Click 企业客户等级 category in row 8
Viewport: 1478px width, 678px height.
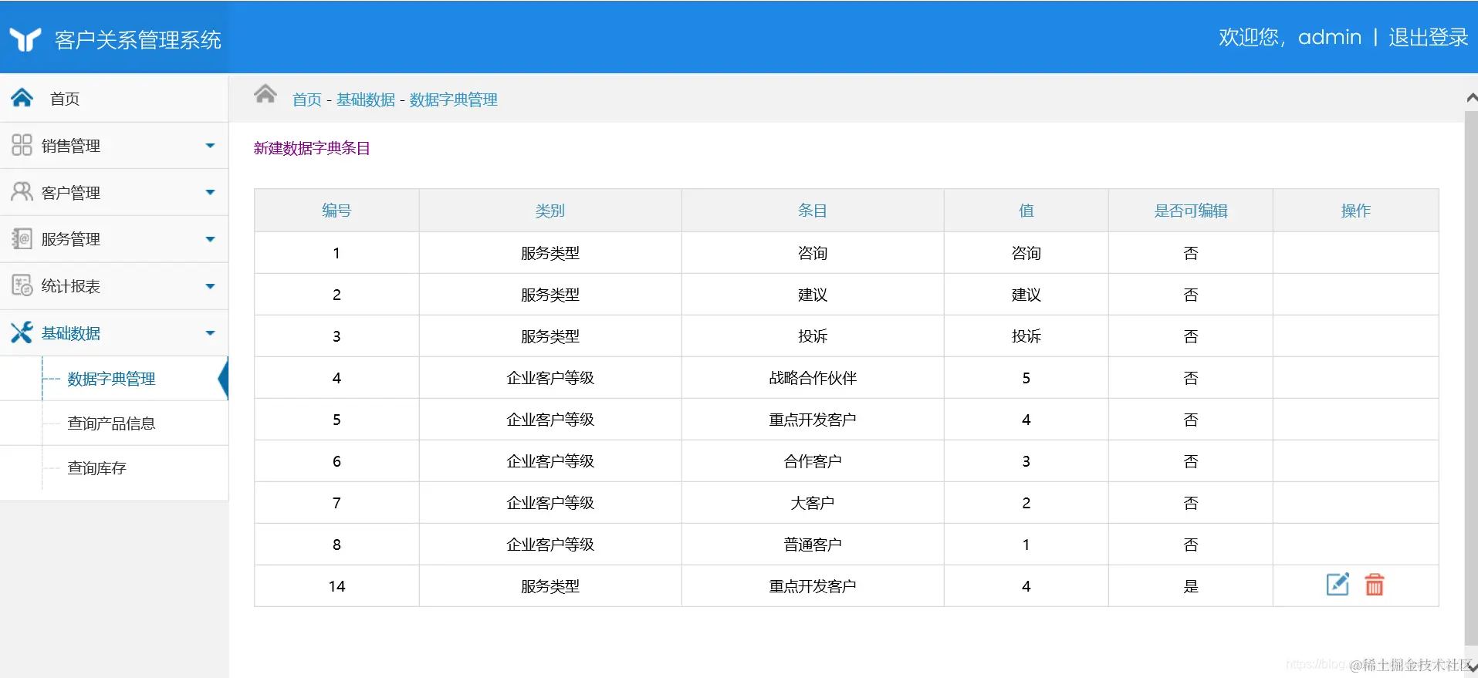550,545
